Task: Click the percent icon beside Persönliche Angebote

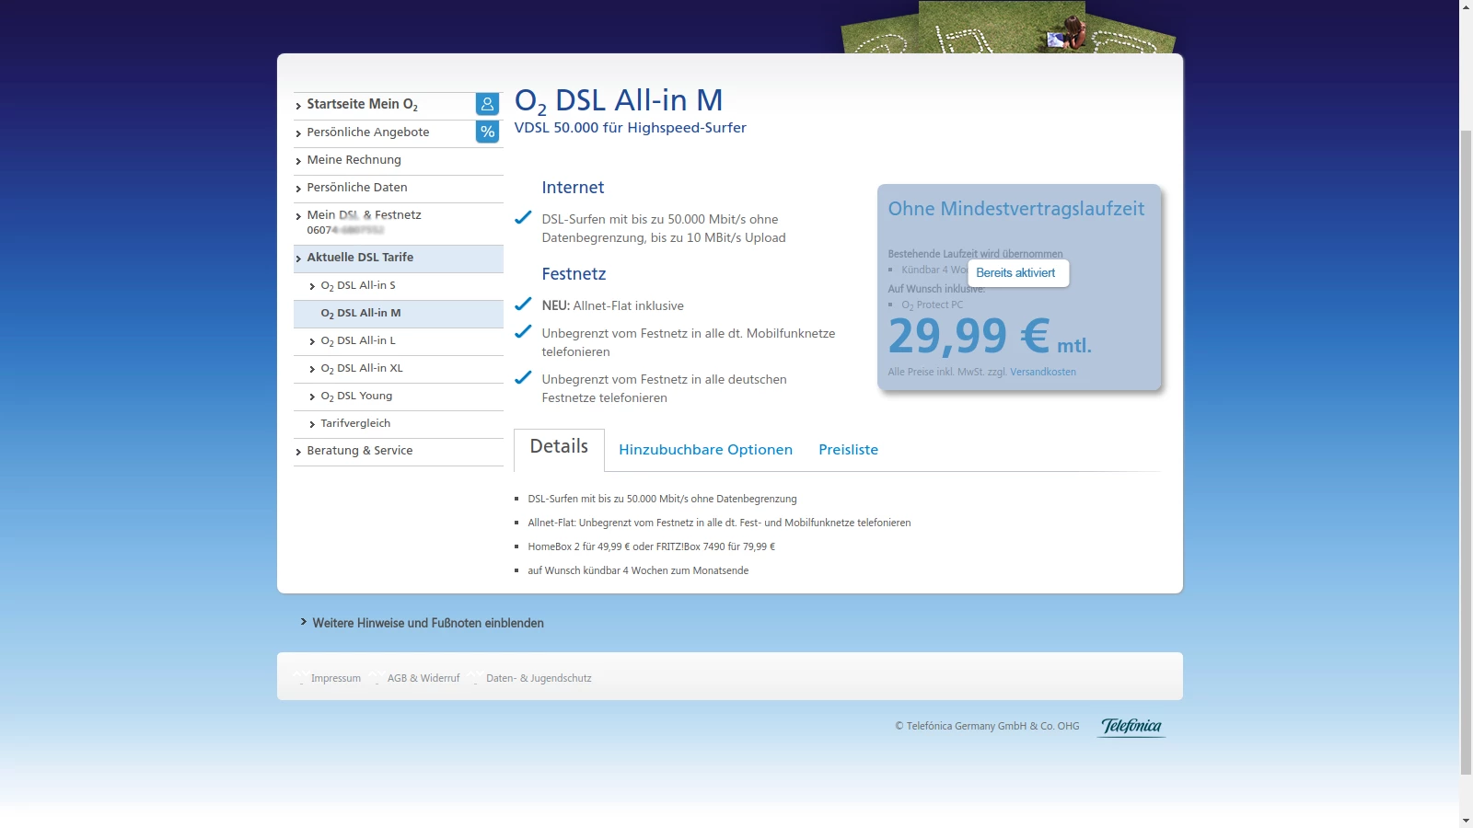Action: (x=487, y=132)
